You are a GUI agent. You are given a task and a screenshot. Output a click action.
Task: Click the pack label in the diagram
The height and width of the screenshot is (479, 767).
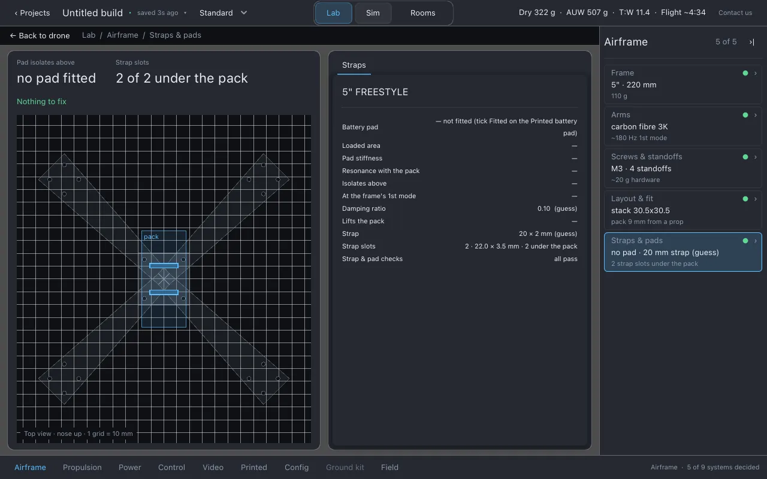point(151,237)
